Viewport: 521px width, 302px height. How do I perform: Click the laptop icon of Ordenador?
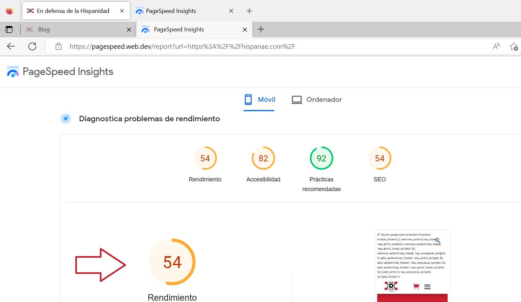tap(297, 100)
